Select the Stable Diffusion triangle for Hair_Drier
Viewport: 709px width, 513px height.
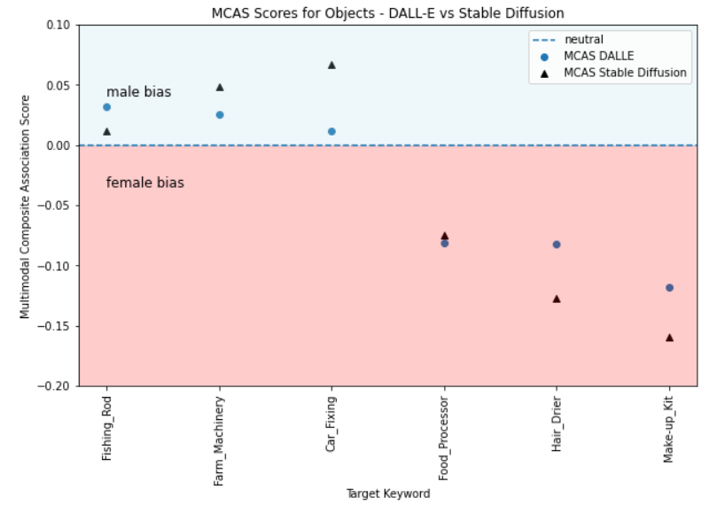click(557, 299)
